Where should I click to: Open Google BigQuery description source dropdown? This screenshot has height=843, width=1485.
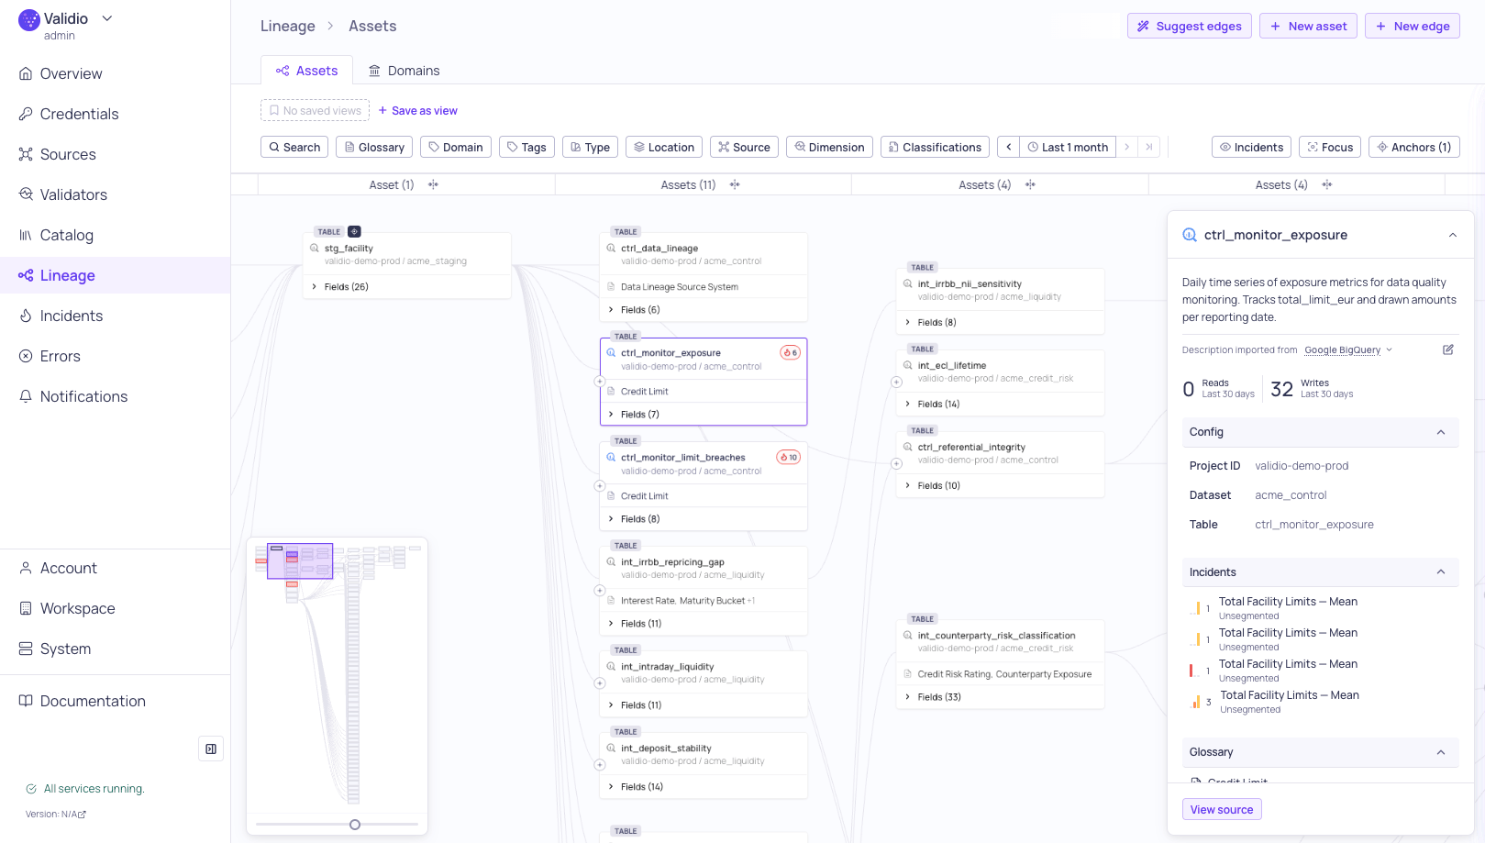coord(1348,349)
